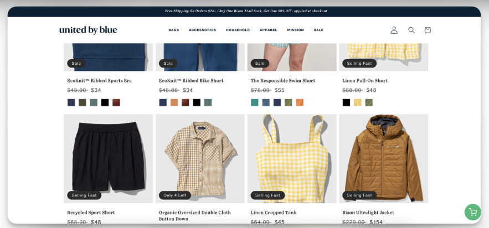Select gray-green swatch for Ribbed Sports Bra

point(94,102)
